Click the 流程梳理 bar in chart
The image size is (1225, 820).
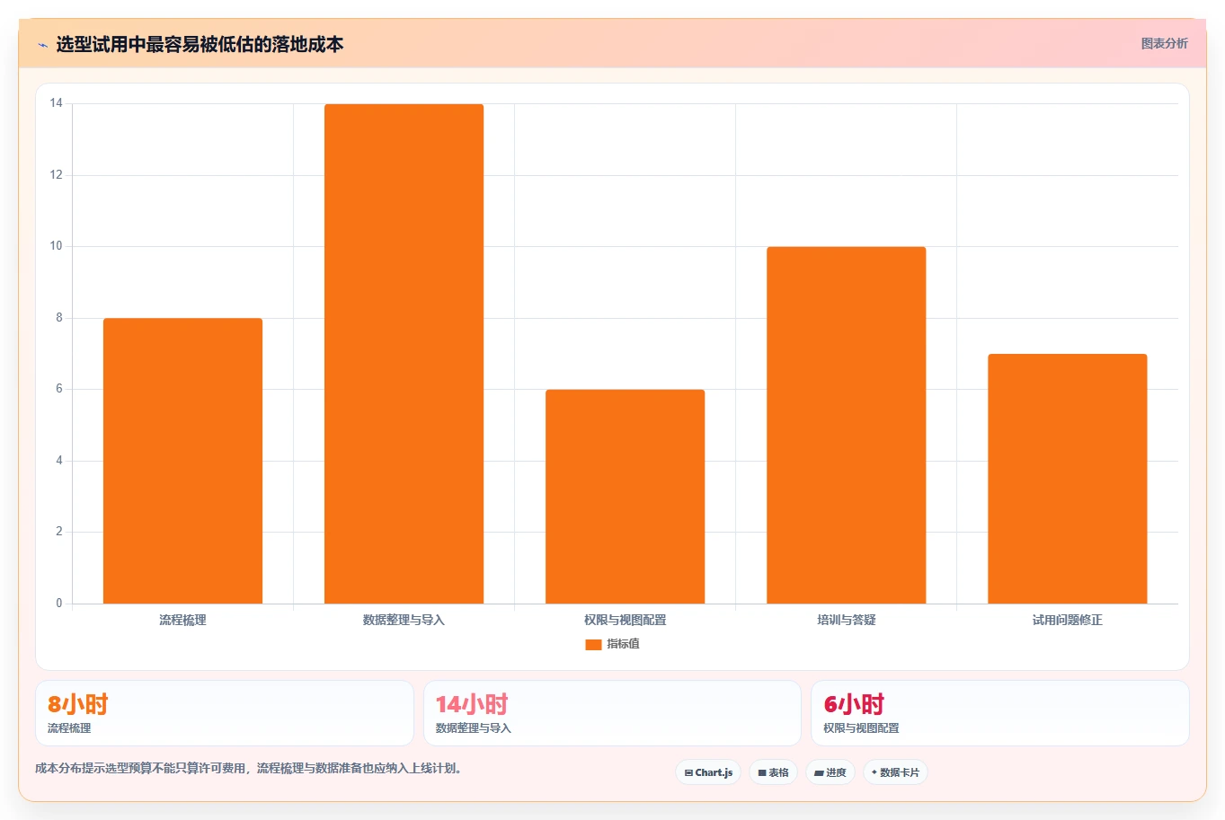(x=182, y=461)
